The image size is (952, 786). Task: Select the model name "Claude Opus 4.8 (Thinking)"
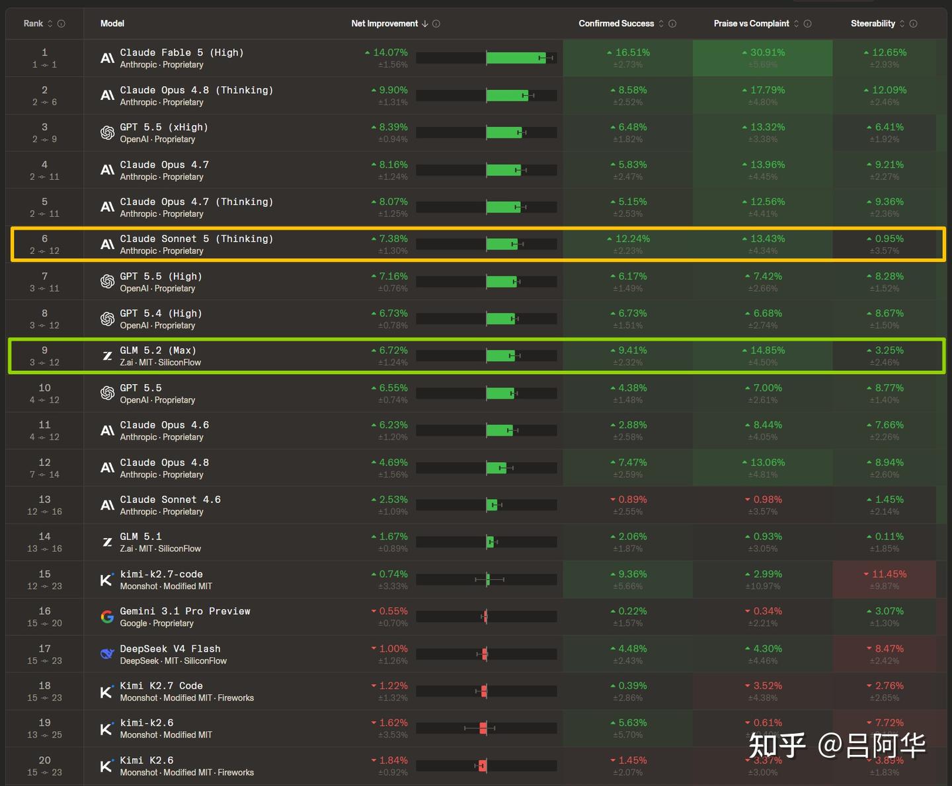point(196,90)
